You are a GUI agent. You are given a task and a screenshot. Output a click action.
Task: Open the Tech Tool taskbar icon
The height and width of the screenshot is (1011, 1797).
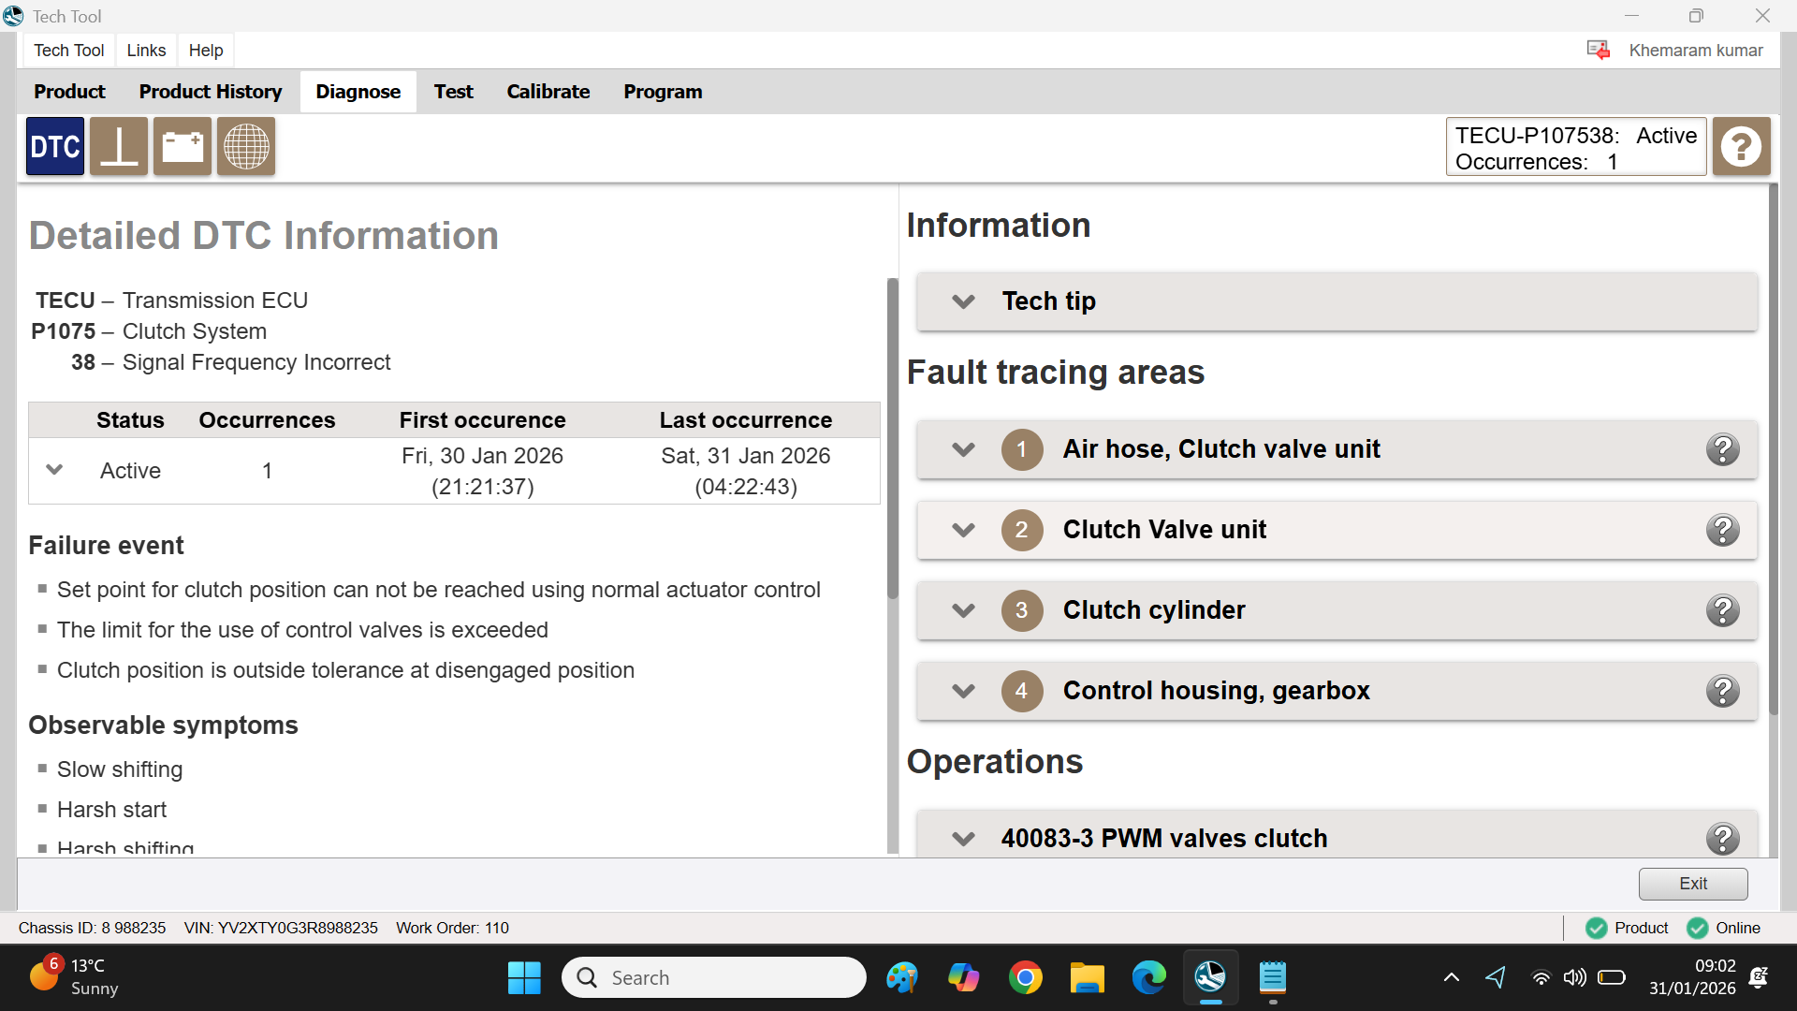click(1210, 977)
